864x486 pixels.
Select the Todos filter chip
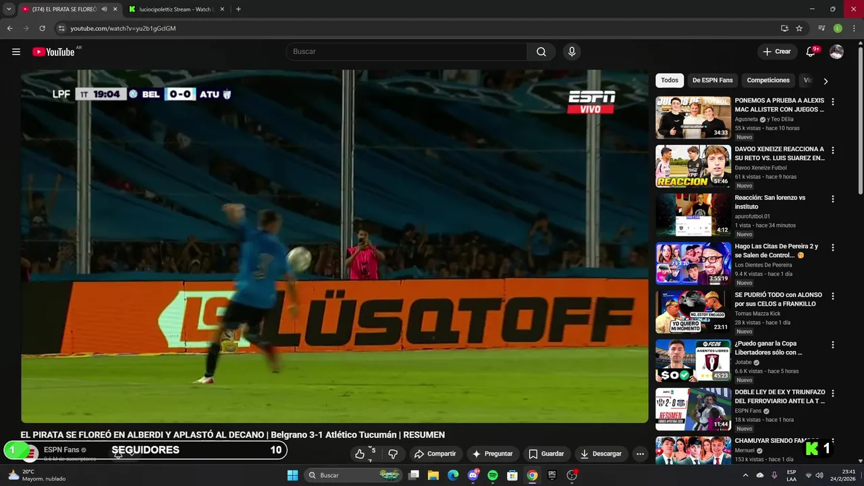[670, 80]
